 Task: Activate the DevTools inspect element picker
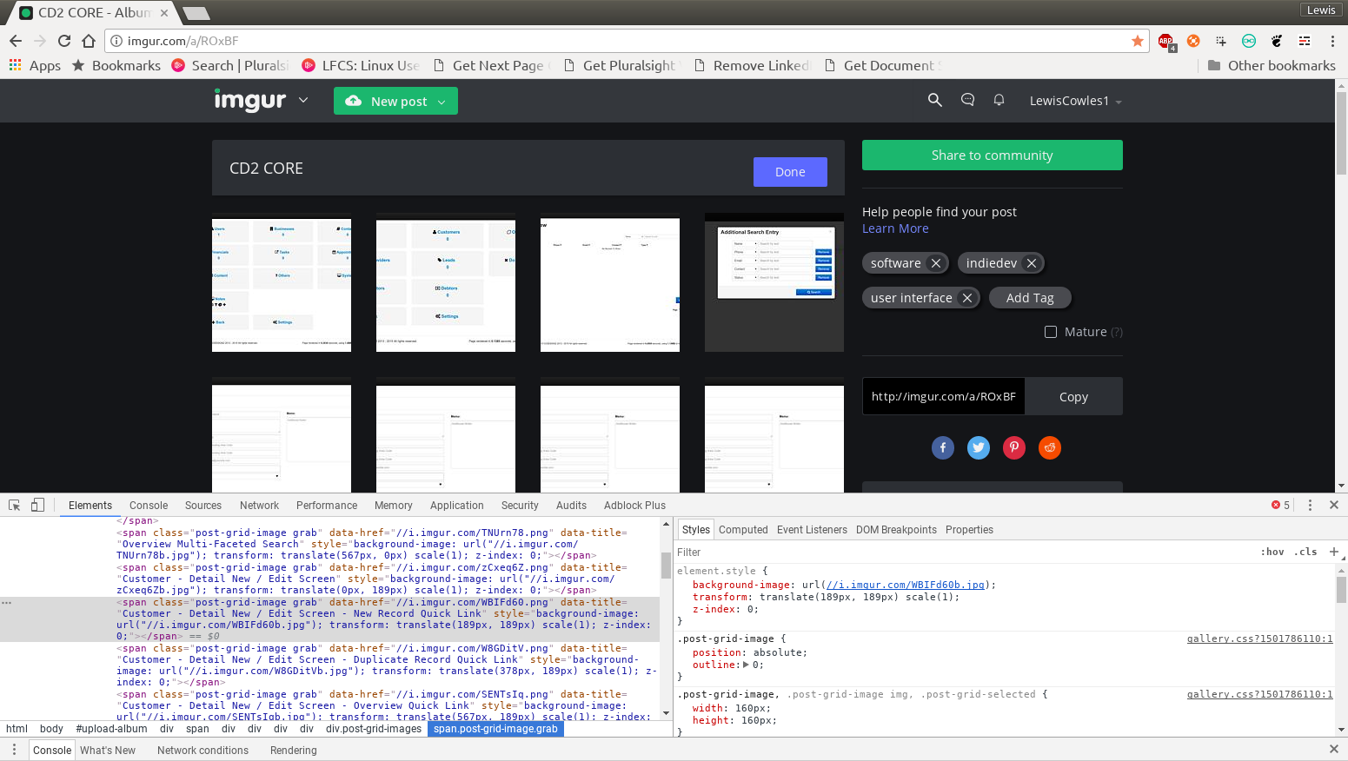point(15,505)
